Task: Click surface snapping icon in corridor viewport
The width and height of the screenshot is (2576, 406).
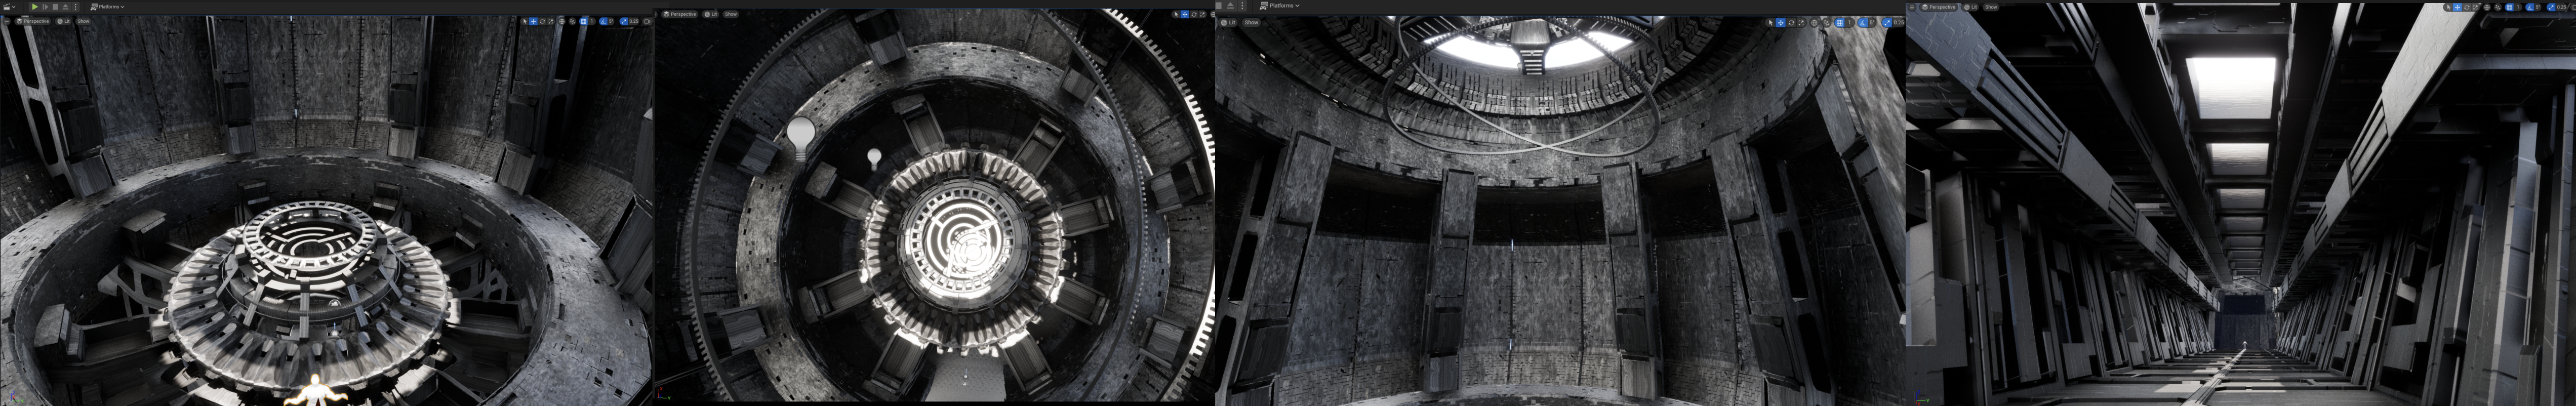Action: point(2497,7)
